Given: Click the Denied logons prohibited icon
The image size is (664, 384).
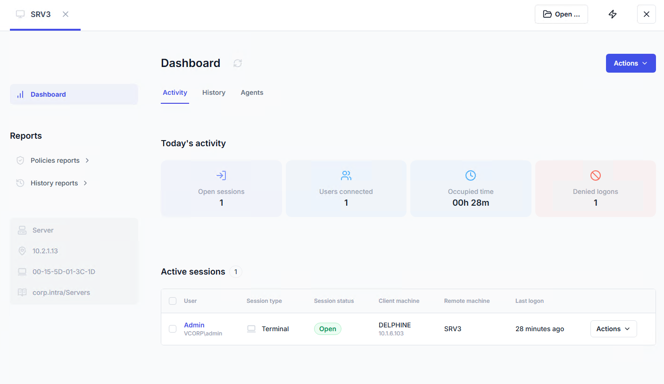Looking at the screenshot, I should coord(596,175).
